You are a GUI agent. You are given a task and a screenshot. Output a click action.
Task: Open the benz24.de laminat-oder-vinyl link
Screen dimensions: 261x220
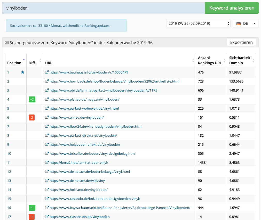pyautogui.click(x=79, y=162)
